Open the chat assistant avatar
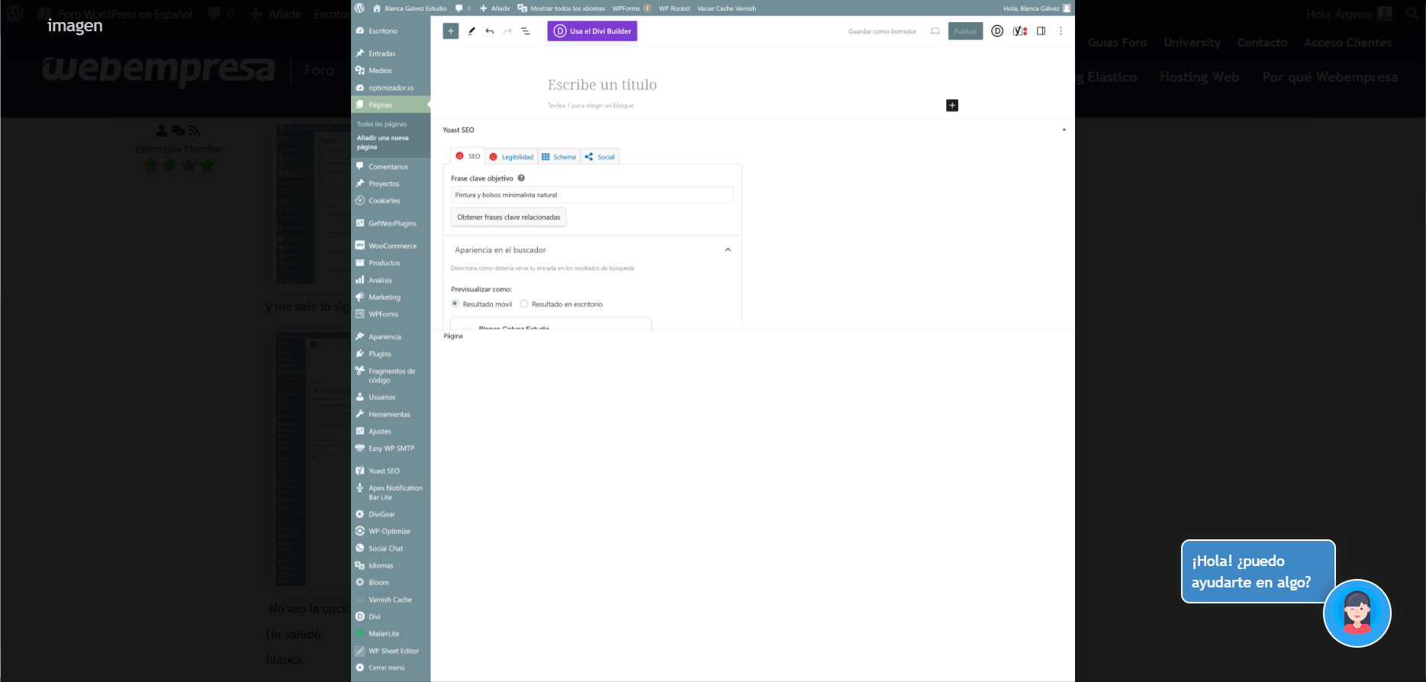Image resolution: width=1426 pixels, height=682 pixels. pos(1357,613)
